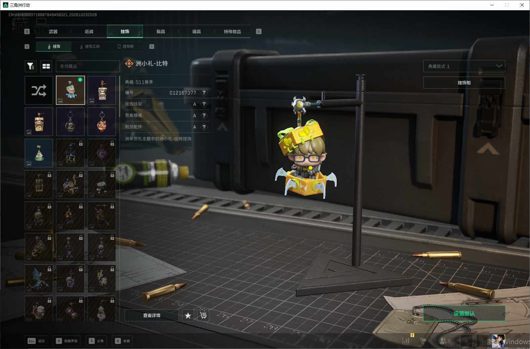Screen dimensions: 530x349
Task: Click the Esc 返回 button
Action: coord(36,341)
